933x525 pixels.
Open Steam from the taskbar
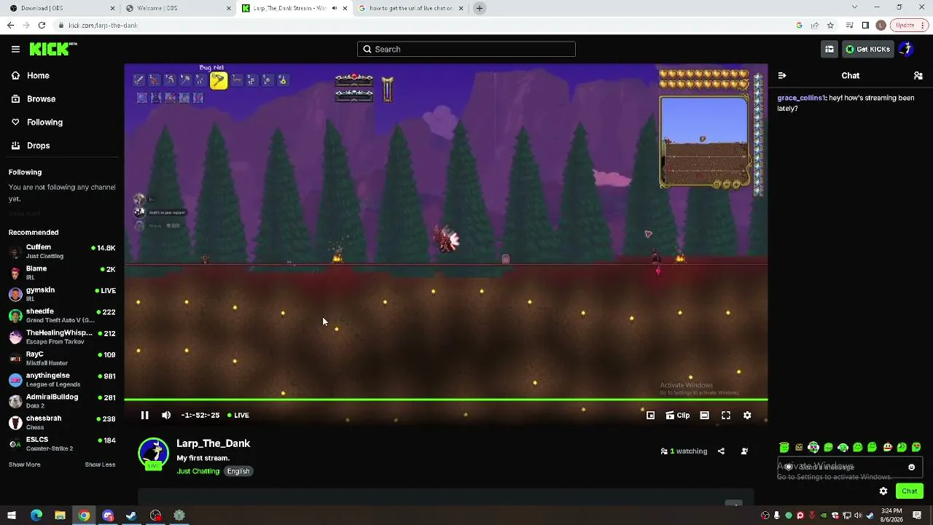131,516
